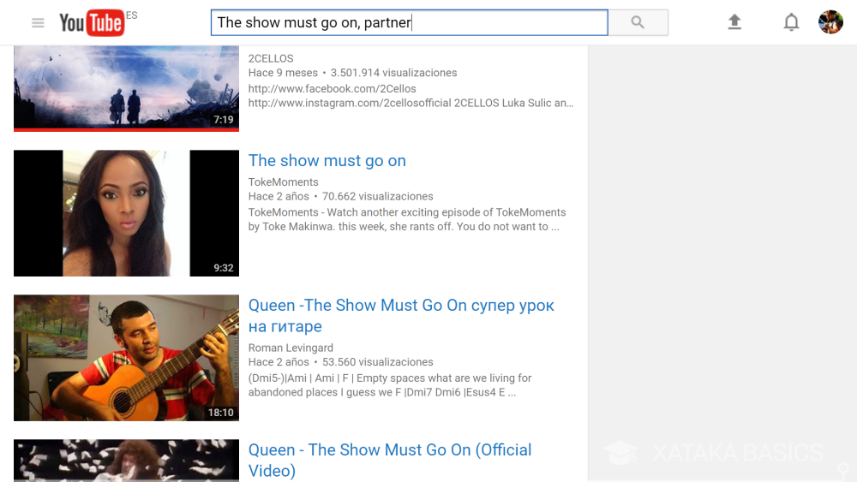Click the magnifier search button
The height and width of the screenshot is (482, 857).
click(x=638, y=22)
